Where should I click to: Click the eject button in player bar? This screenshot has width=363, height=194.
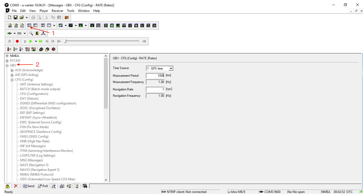[9, 41]
